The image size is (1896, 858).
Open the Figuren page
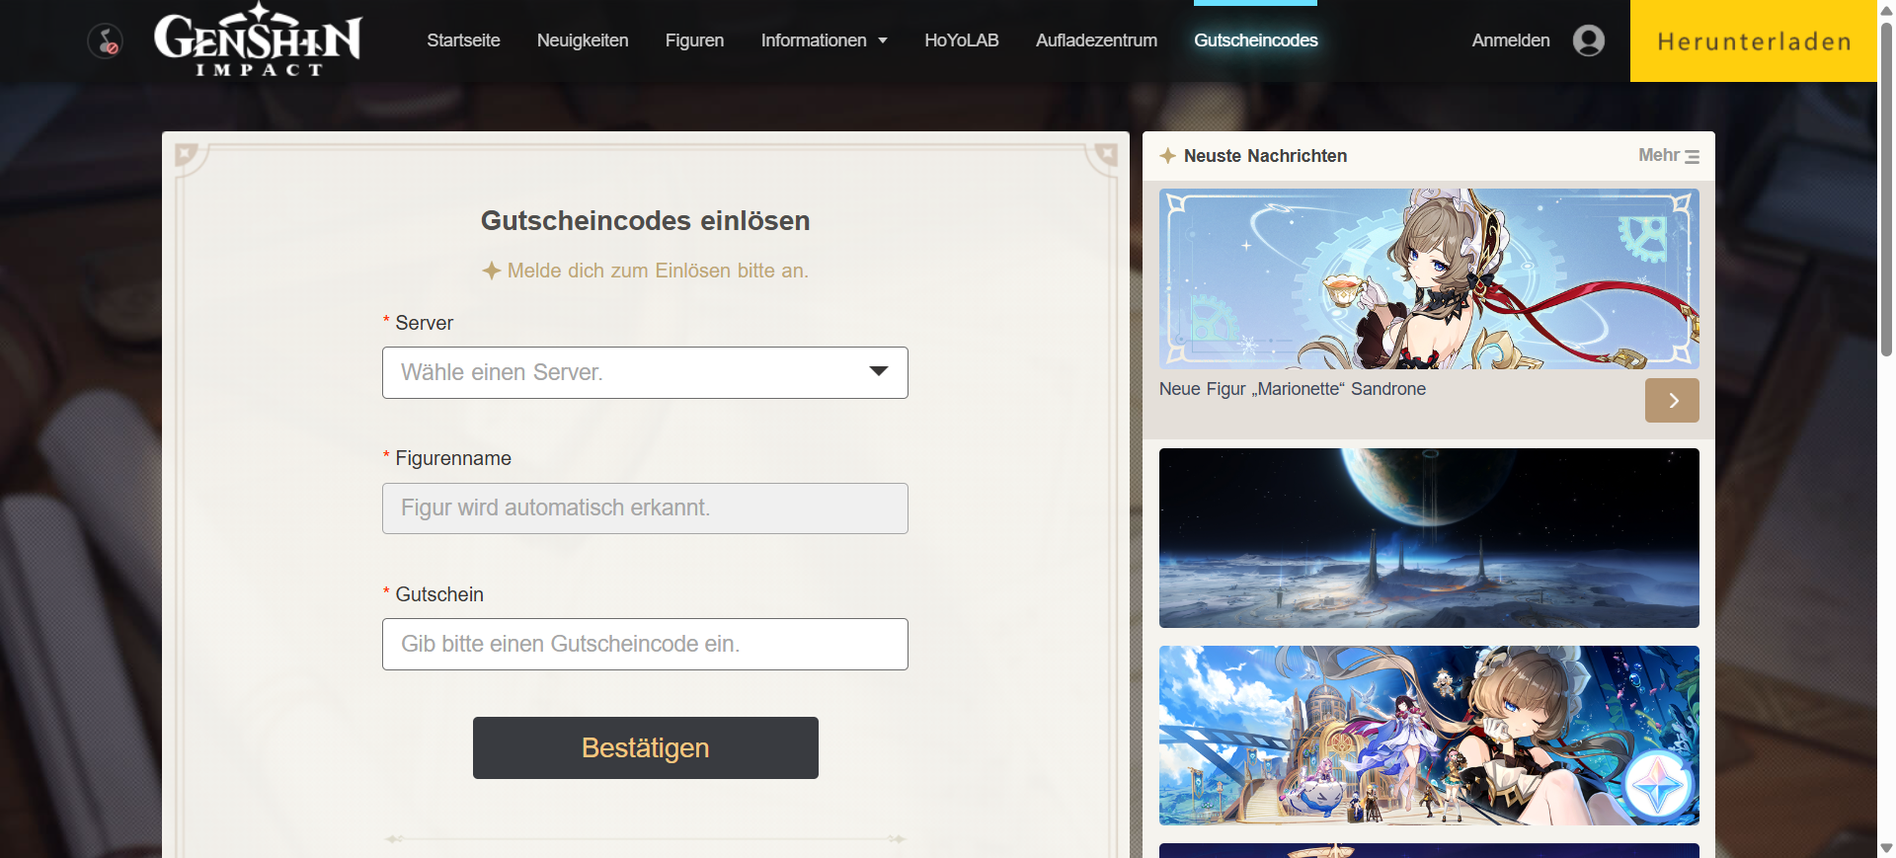694,40
